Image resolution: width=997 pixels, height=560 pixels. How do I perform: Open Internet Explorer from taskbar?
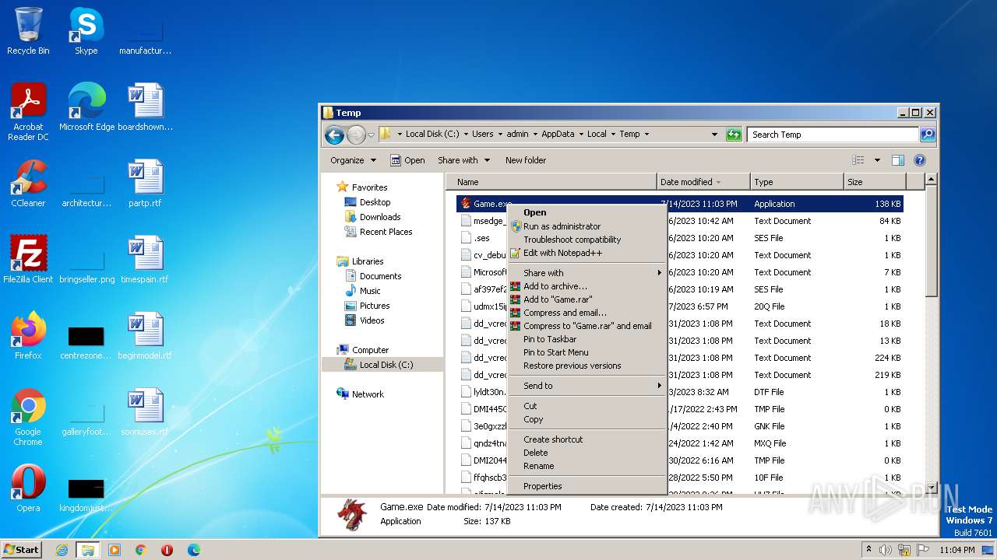tap(62, 550)
